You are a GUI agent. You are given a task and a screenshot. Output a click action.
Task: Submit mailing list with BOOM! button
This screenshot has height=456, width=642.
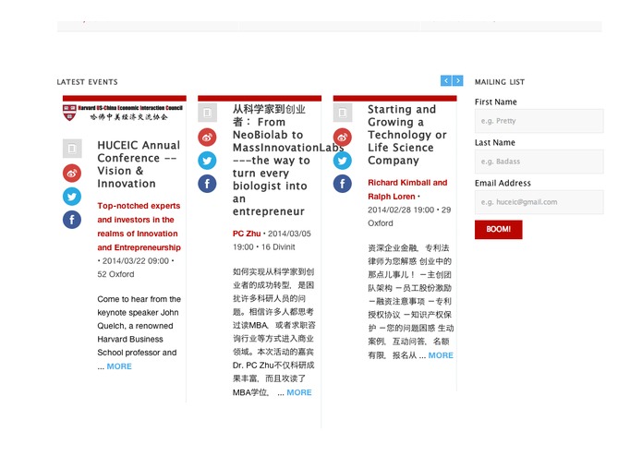(x=498, y=230)
